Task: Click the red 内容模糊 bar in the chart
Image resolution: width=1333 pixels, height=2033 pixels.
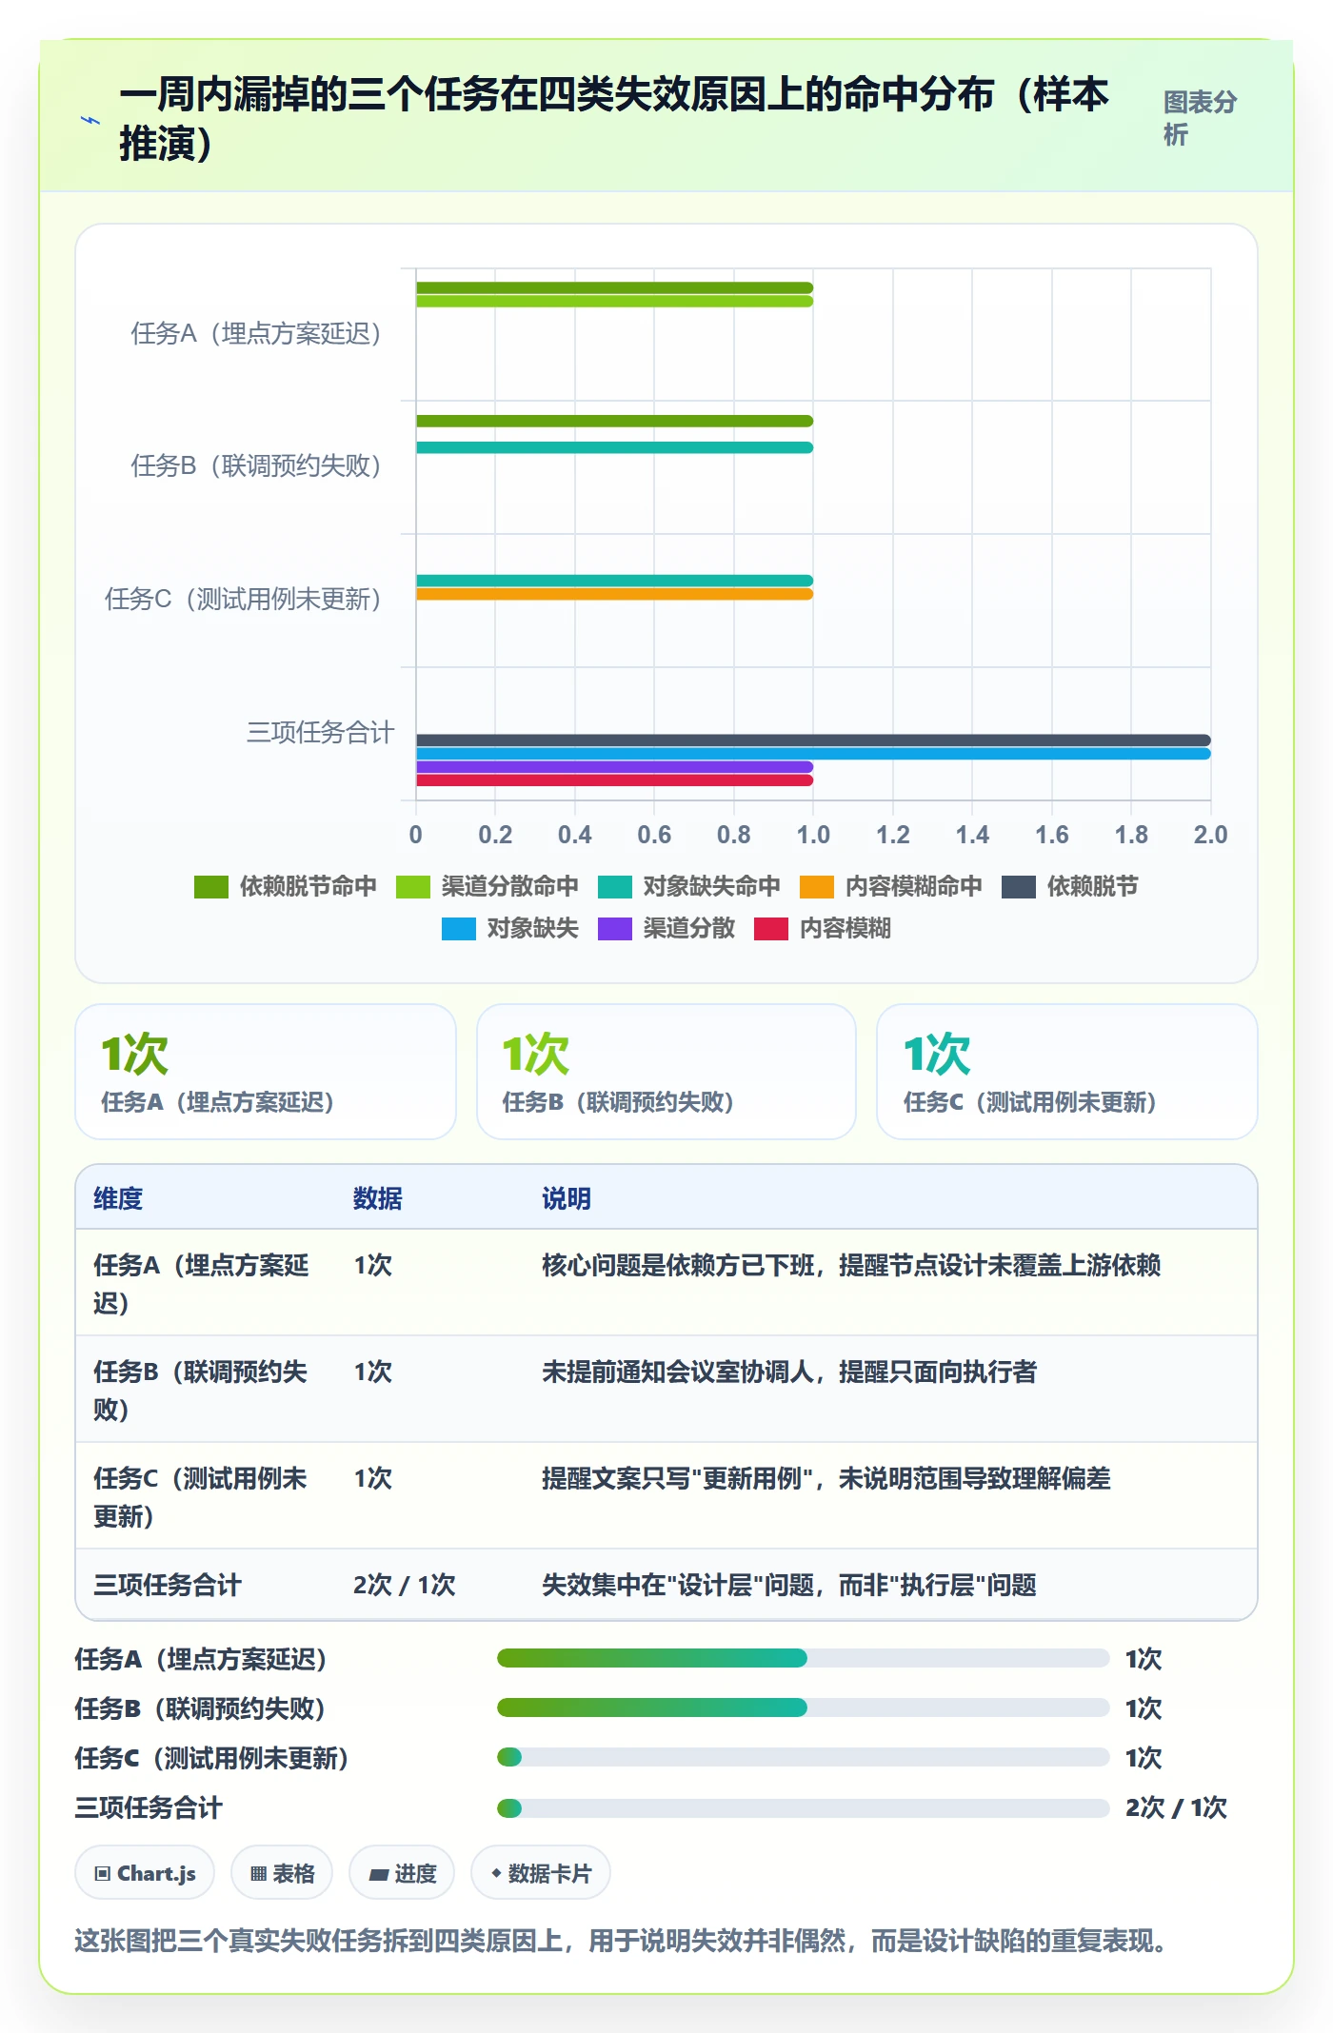Action: 614,780
